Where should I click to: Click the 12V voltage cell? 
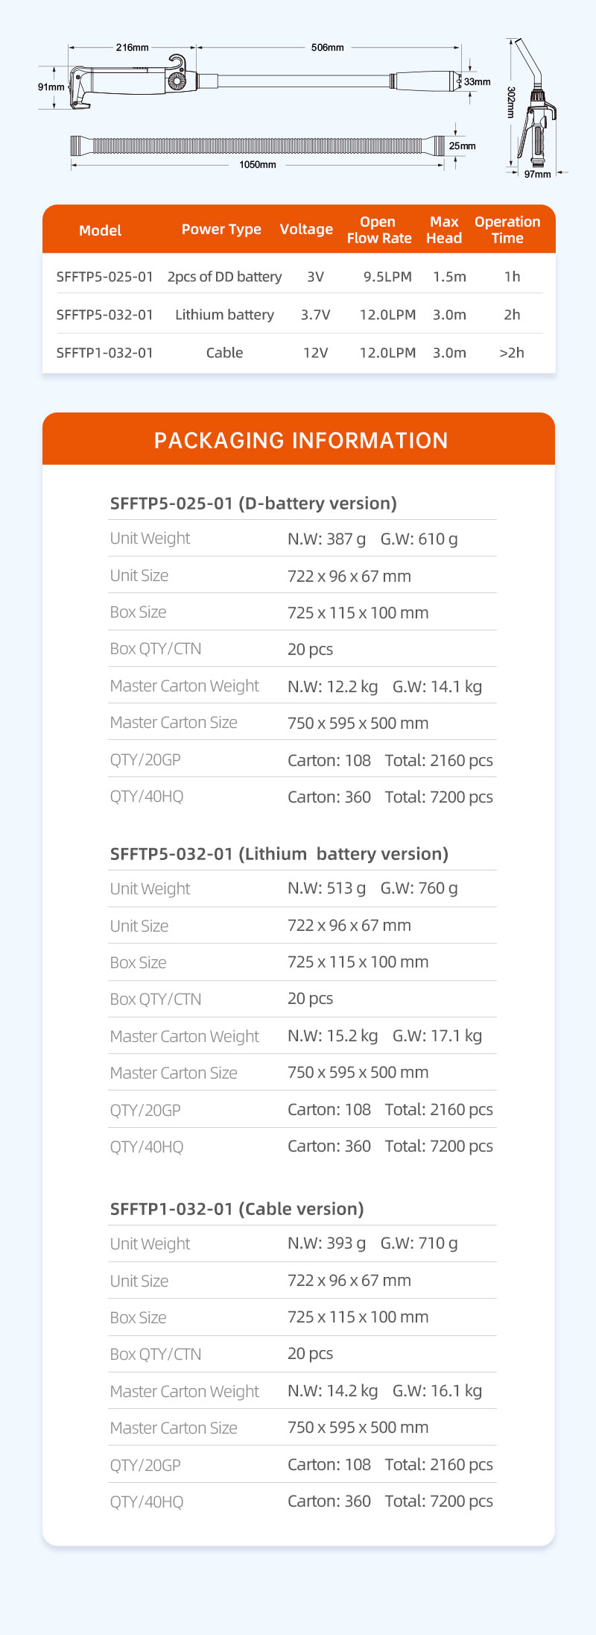coord(315,353)
